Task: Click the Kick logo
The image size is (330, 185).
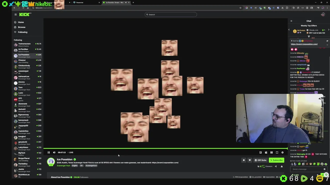Action: (x=25, y=15)
